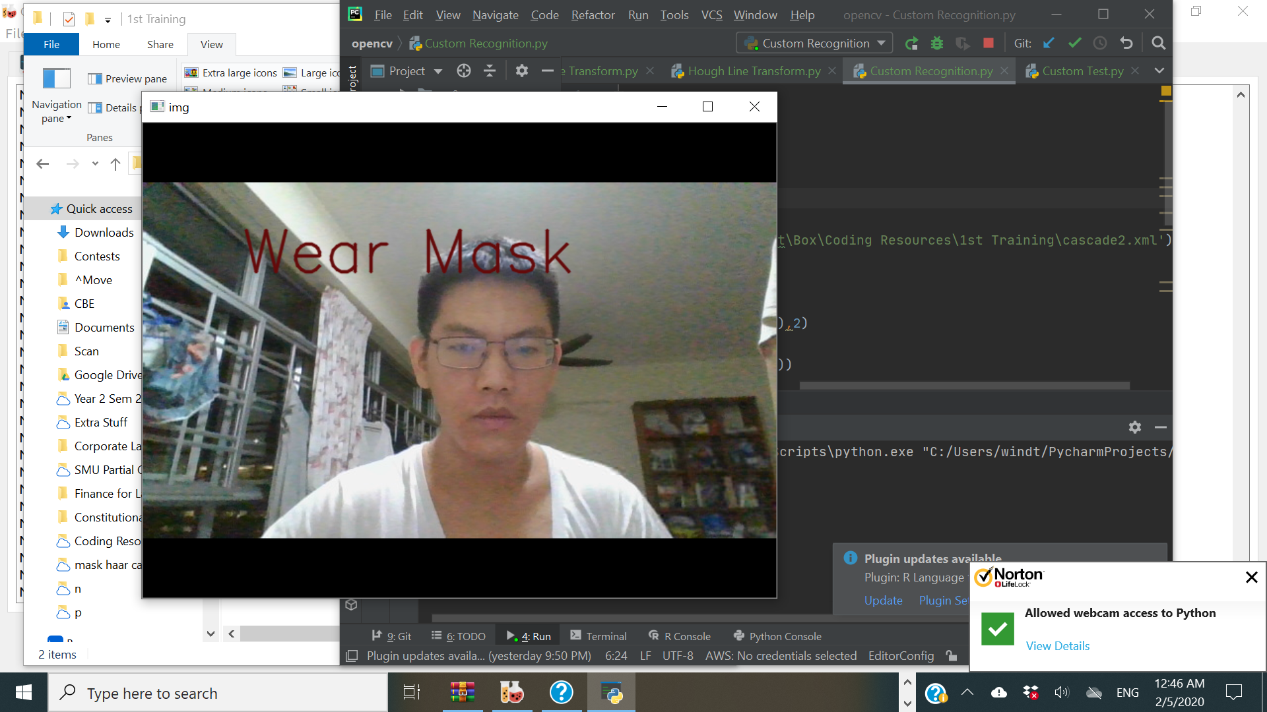This screenshot has width=1267, height=712.
Task: Click the locate file target icon in Project panel
Action: click(x=464, y=71)
